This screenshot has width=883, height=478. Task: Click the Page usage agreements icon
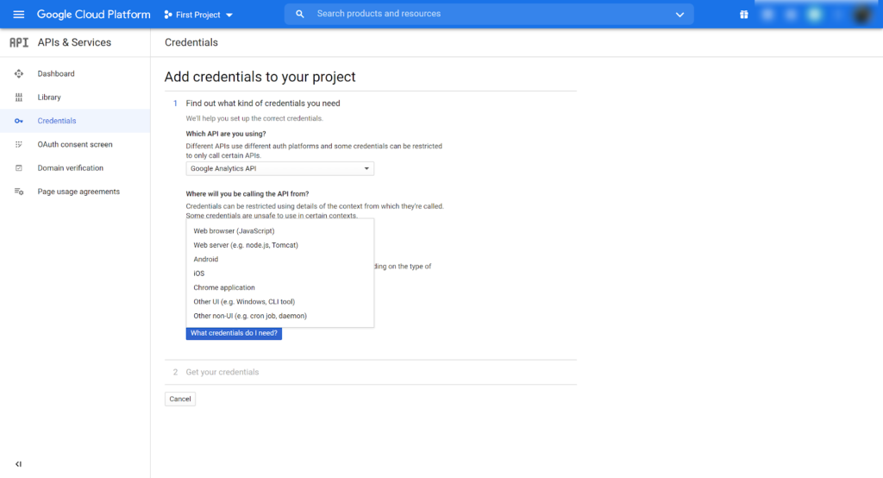[x=19, y=192]
